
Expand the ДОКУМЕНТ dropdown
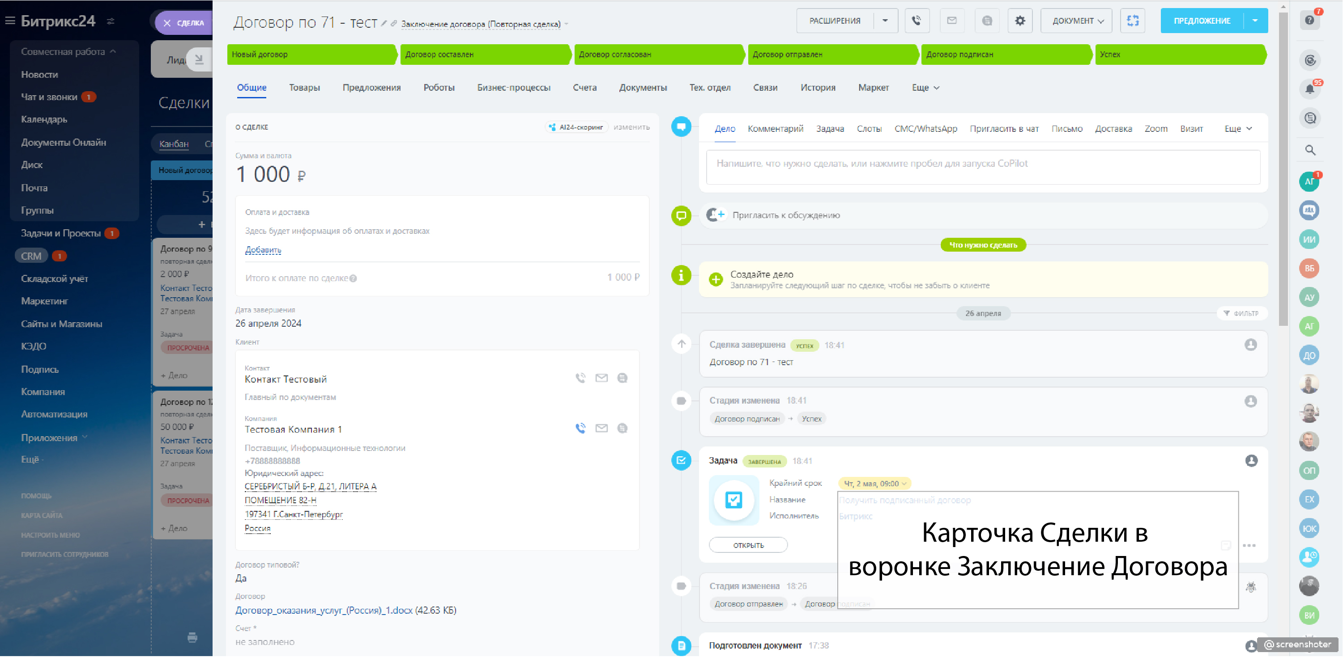pos(1077,21)
